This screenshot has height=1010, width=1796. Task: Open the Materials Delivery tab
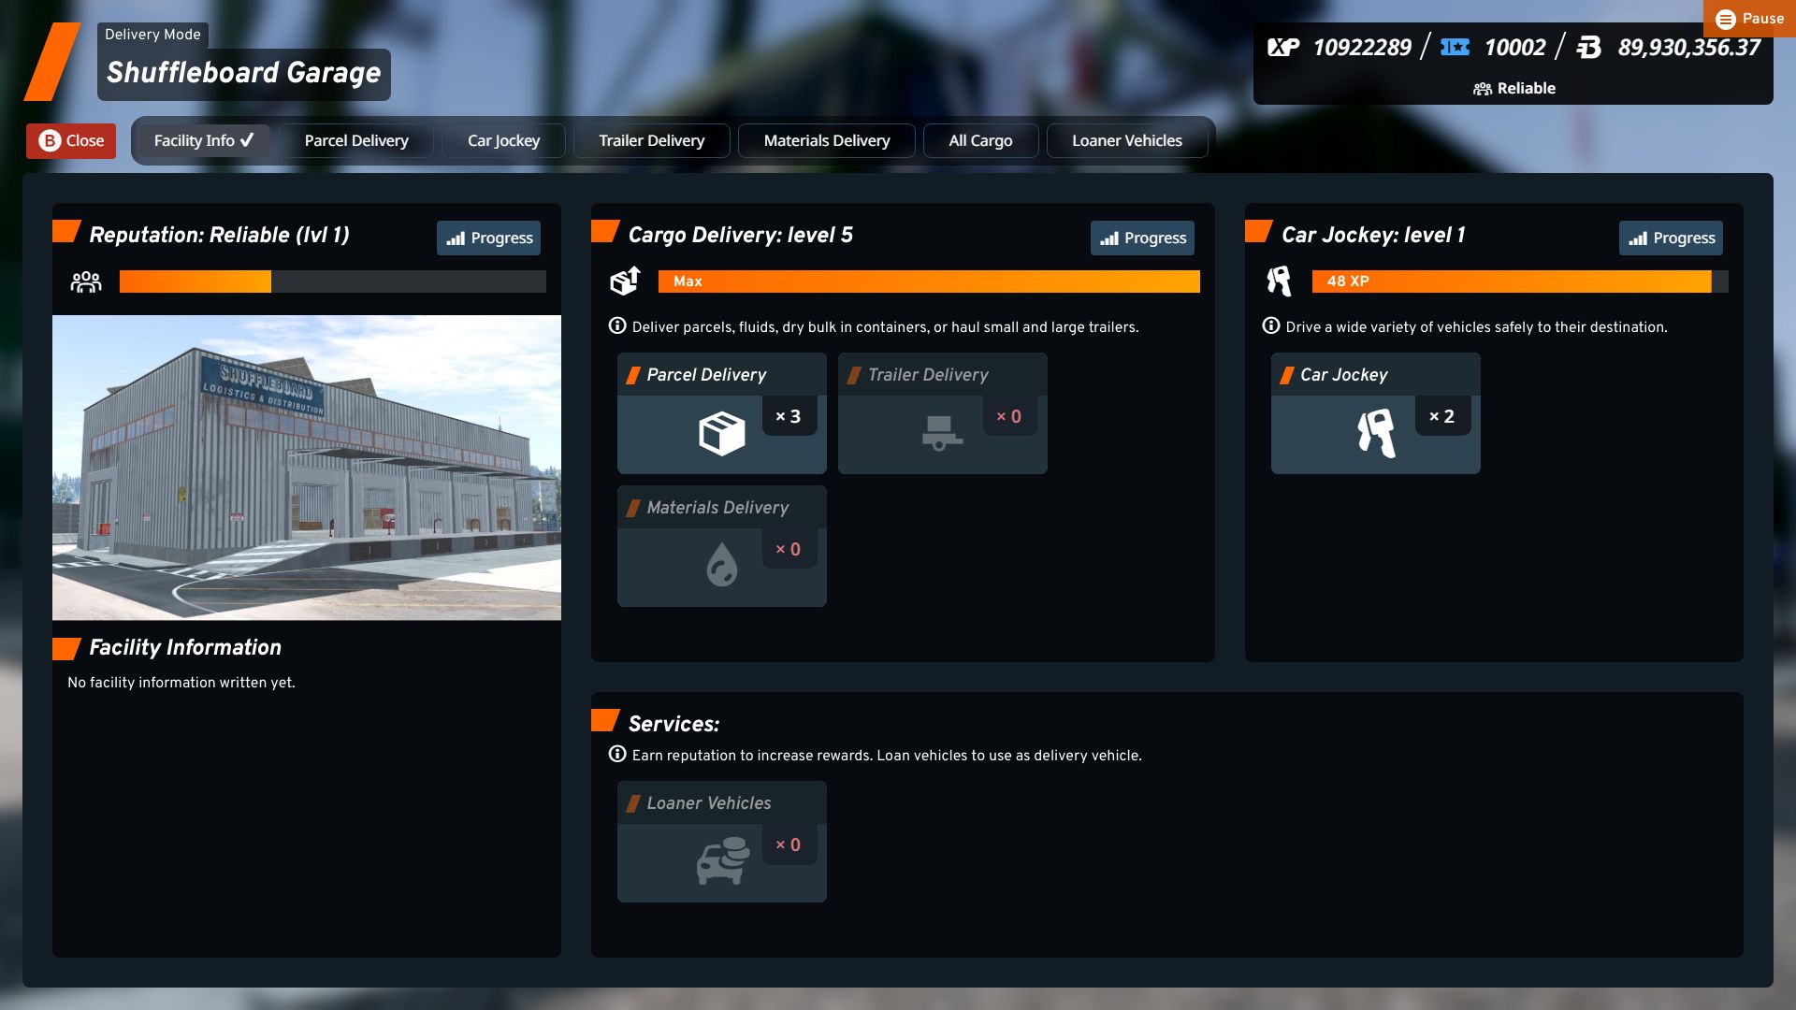(826, 140)
